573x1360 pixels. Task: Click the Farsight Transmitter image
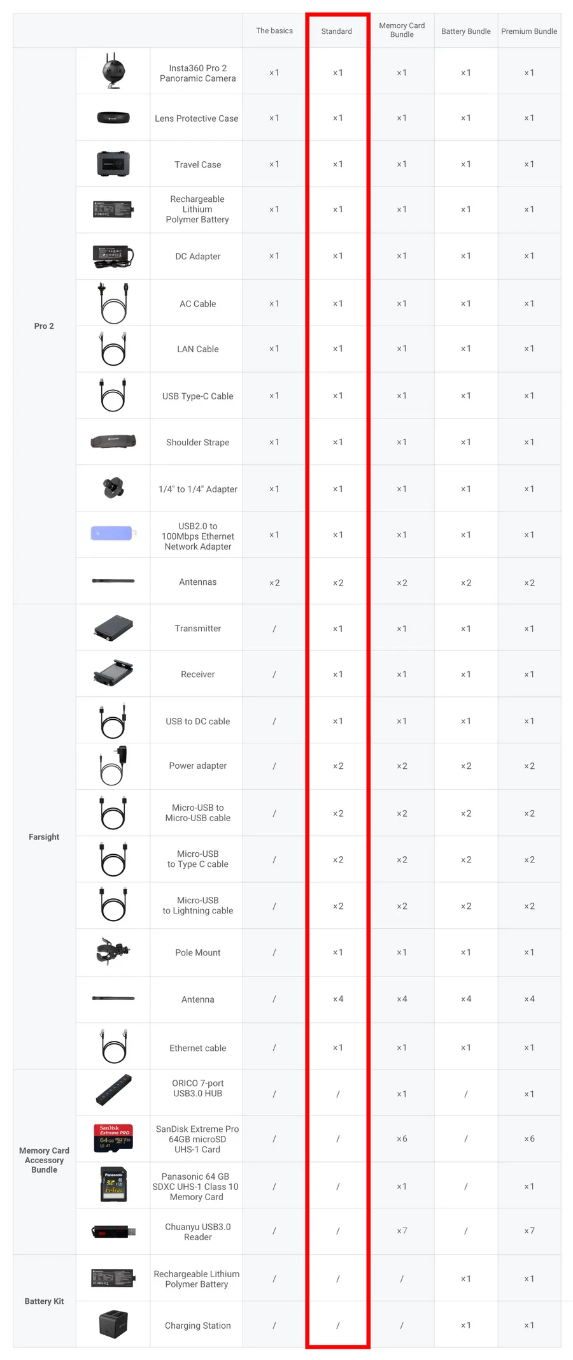click(113, 627)
